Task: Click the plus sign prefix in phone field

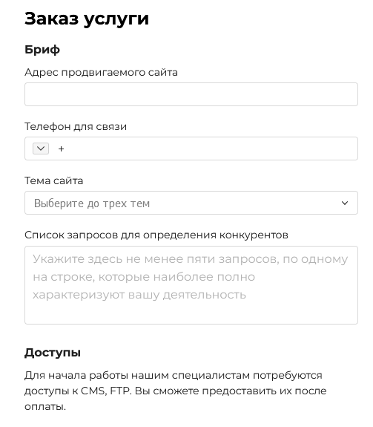Action: tap(61, 149)
